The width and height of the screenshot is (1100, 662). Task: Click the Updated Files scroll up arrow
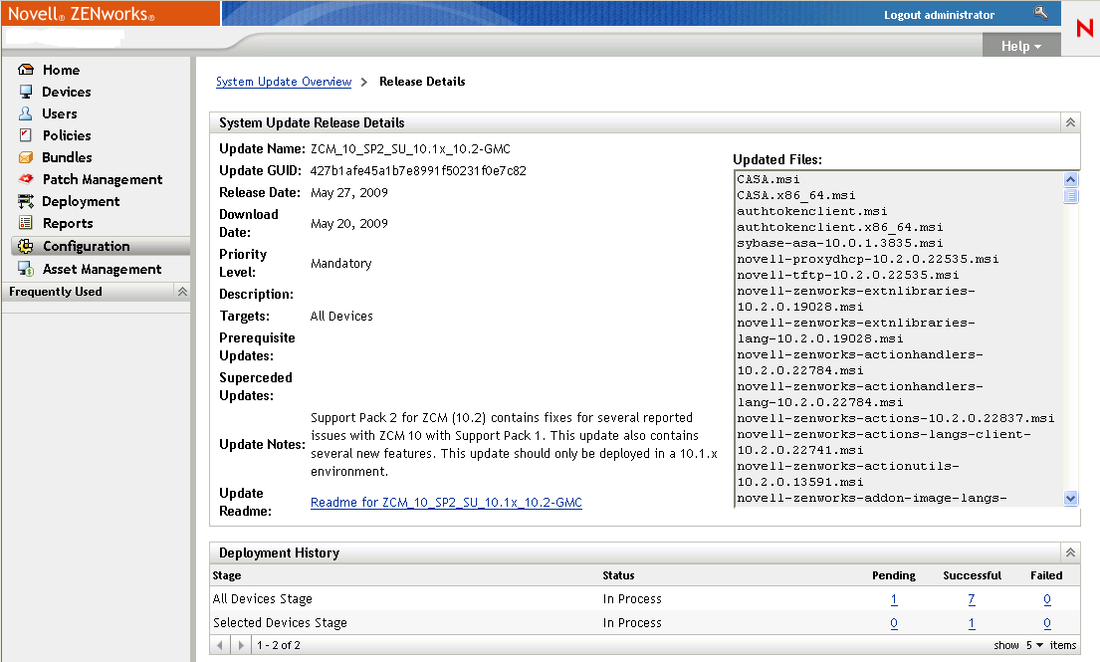[x=1070, y=179]
